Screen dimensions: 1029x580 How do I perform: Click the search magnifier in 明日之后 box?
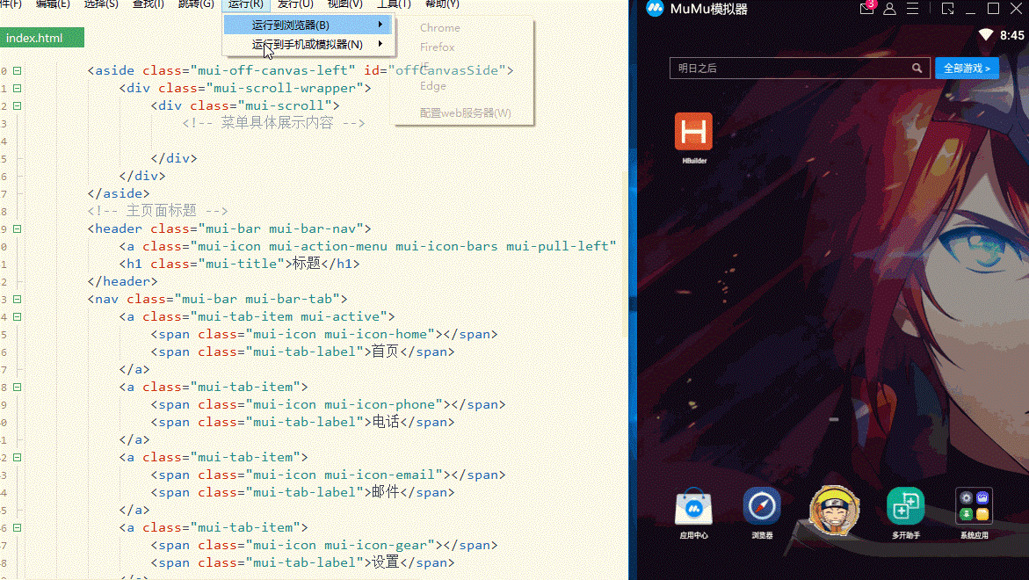[917, 68]
